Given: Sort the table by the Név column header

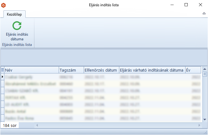Looking at the screenshot, I should tap(31, 70).
